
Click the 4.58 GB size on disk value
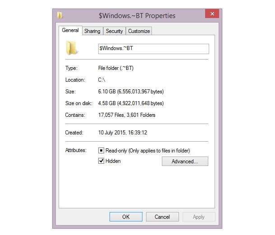pos(131,103)
